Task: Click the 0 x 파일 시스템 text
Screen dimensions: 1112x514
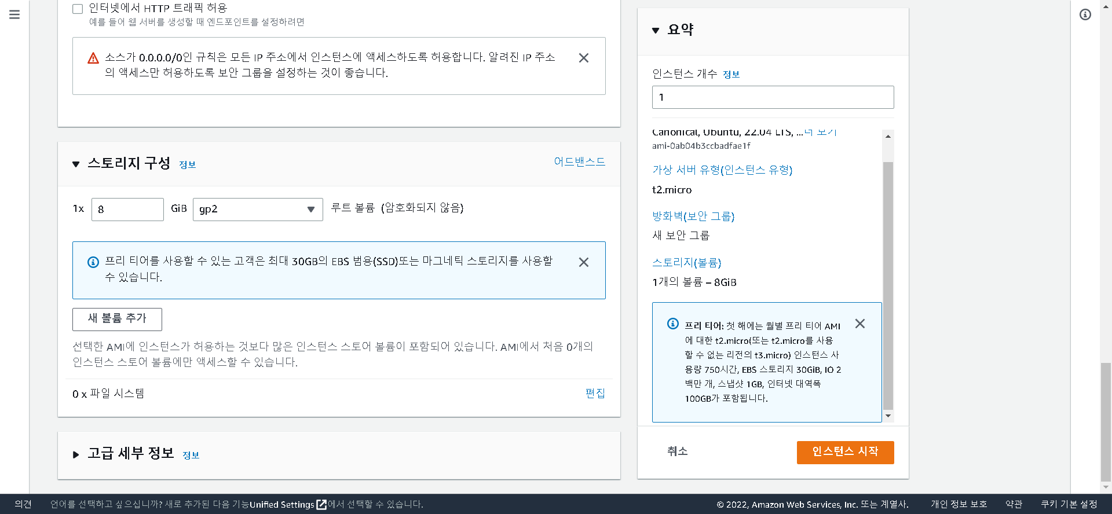Action: point(108,394)
